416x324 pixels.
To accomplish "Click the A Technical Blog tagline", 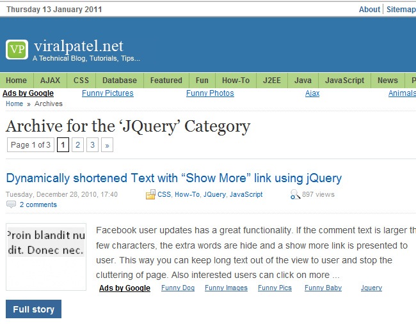I will (x=86, y=58).
